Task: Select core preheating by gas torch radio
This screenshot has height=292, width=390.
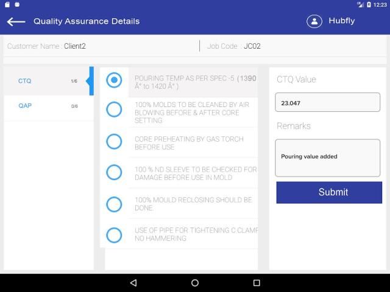Action: 114,142
